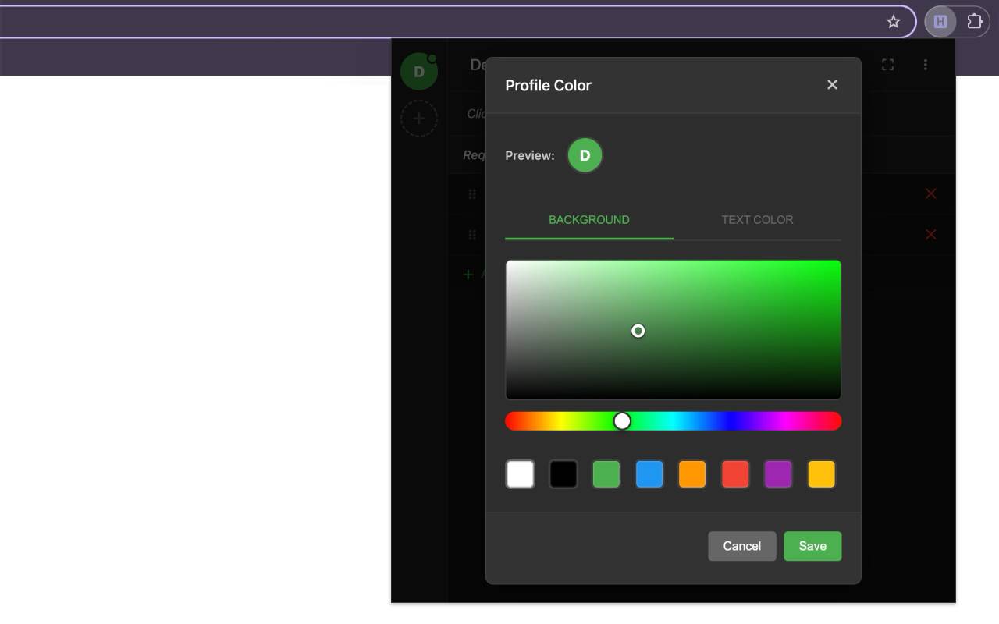Select the Background tab
The image size is (999, 624).
589,220
